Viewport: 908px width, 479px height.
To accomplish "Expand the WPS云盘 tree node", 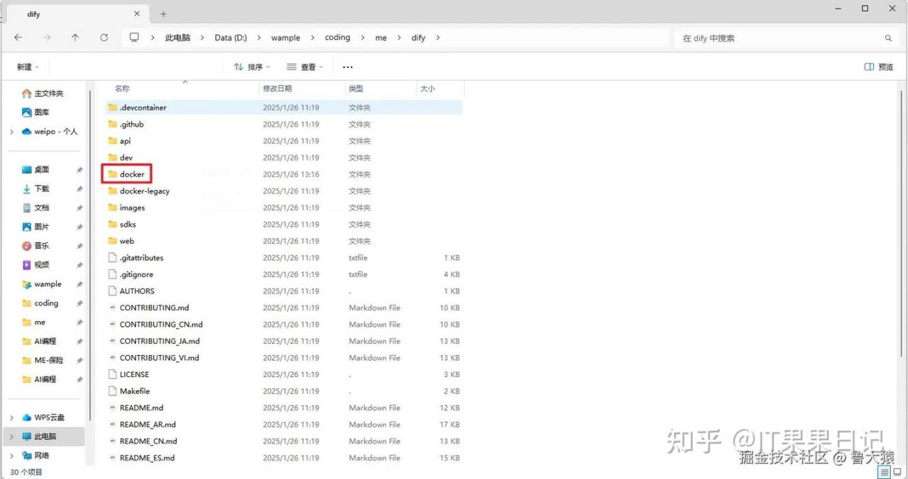I will tap(12, 417).
